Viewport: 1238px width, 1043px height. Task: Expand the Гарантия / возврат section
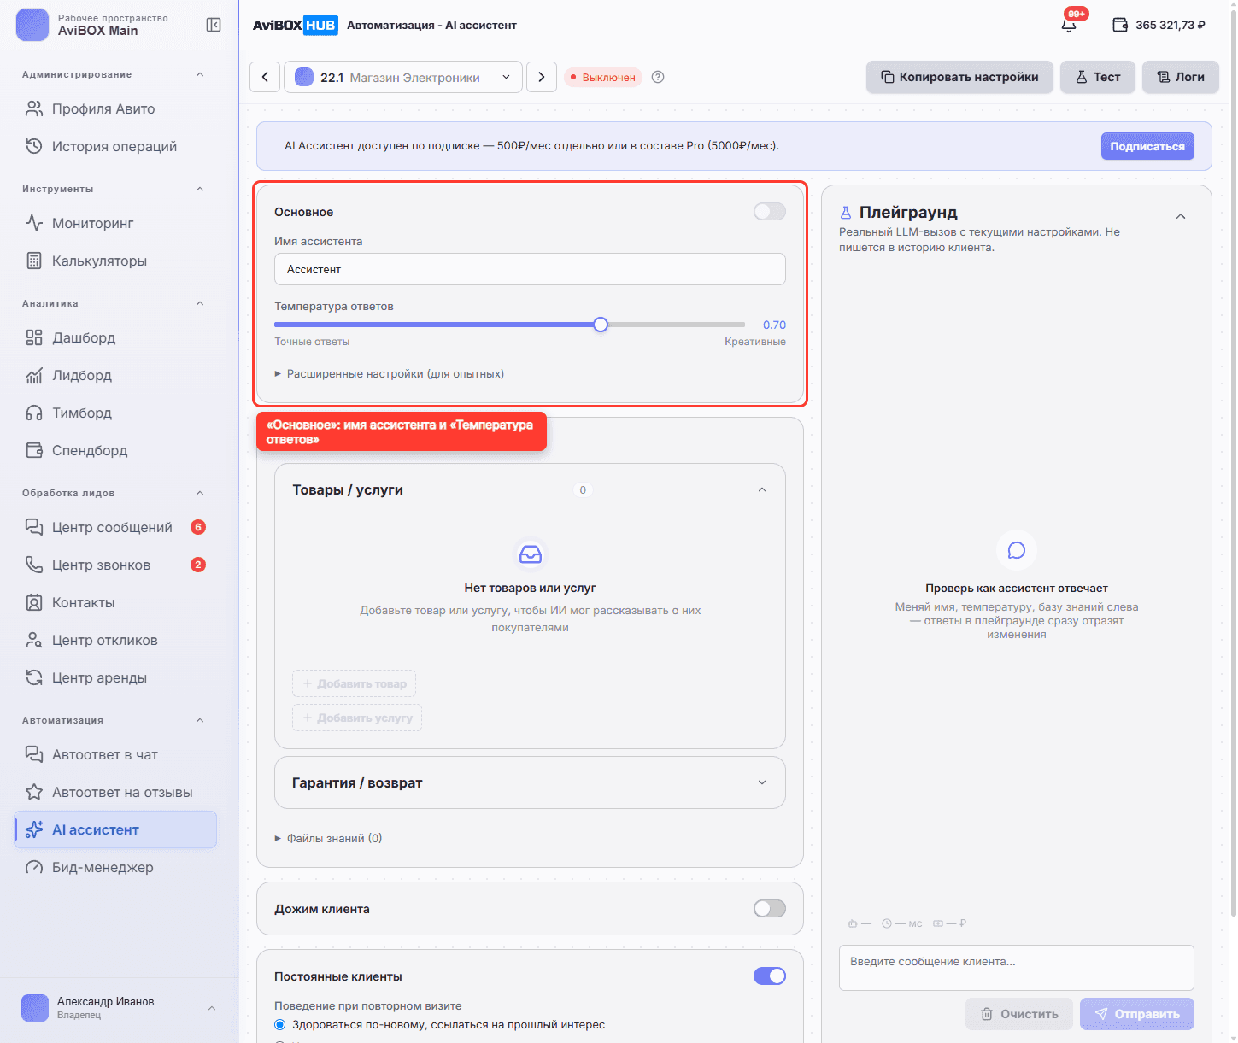[530, 782]
